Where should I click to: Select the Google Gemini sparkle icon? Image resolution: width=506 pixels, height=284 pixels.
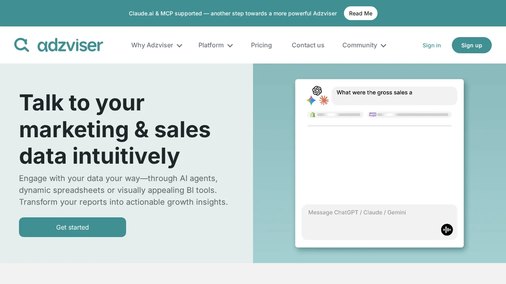pyautogui.click(x=311, y=101)
